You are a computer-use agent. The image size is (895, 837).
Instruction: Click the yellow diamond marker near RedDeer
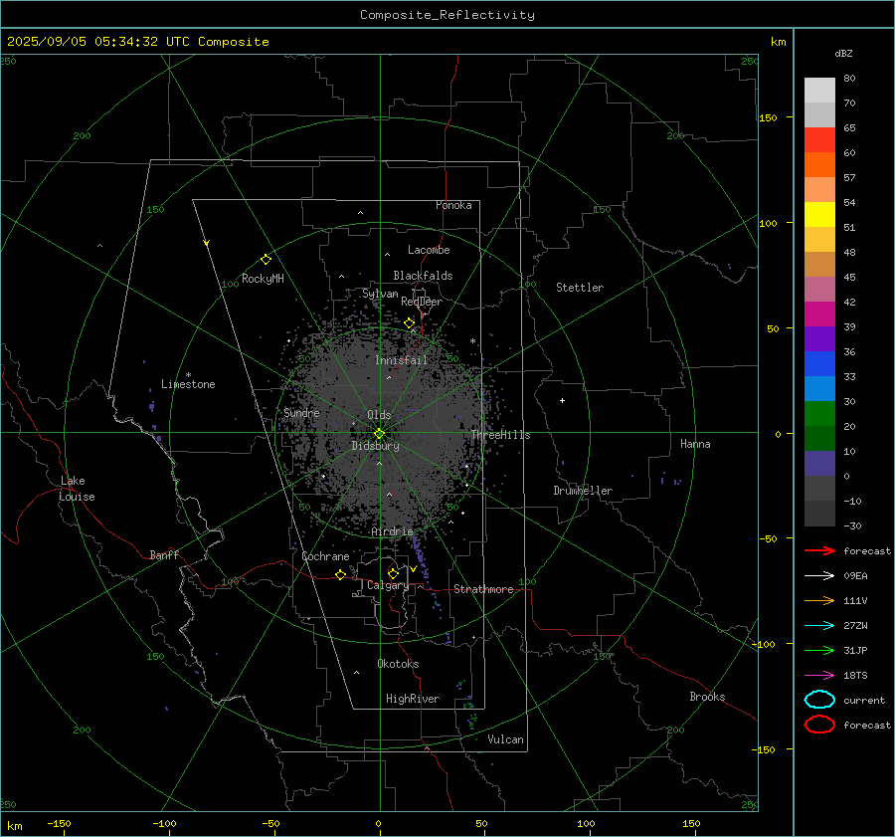[410, 322]
